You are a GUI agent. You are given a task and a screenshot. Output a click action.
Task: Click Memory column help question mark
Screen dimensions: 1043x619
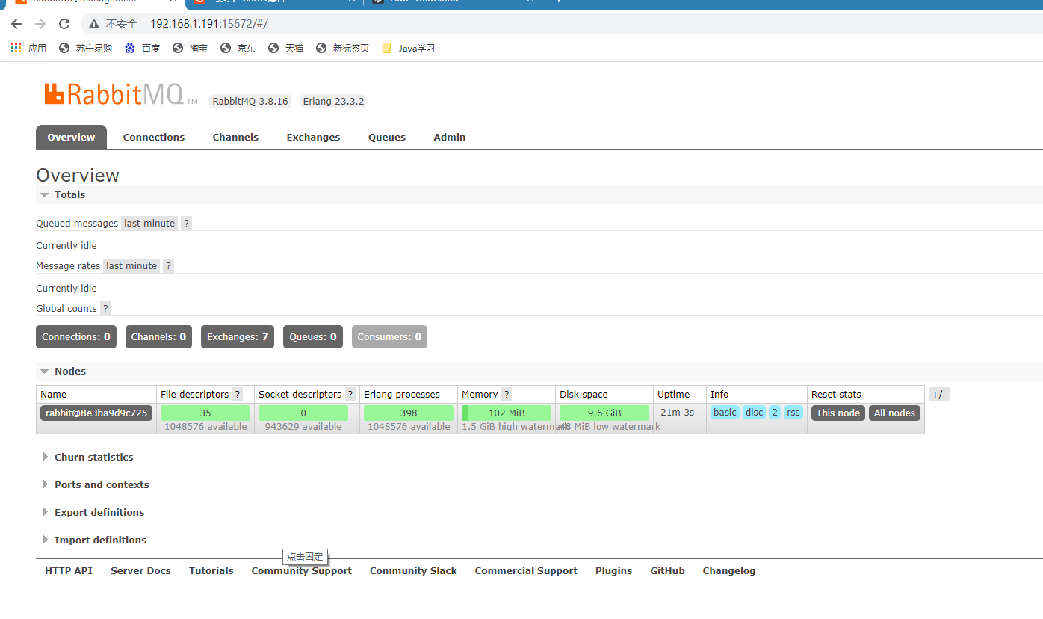(507, 394)
